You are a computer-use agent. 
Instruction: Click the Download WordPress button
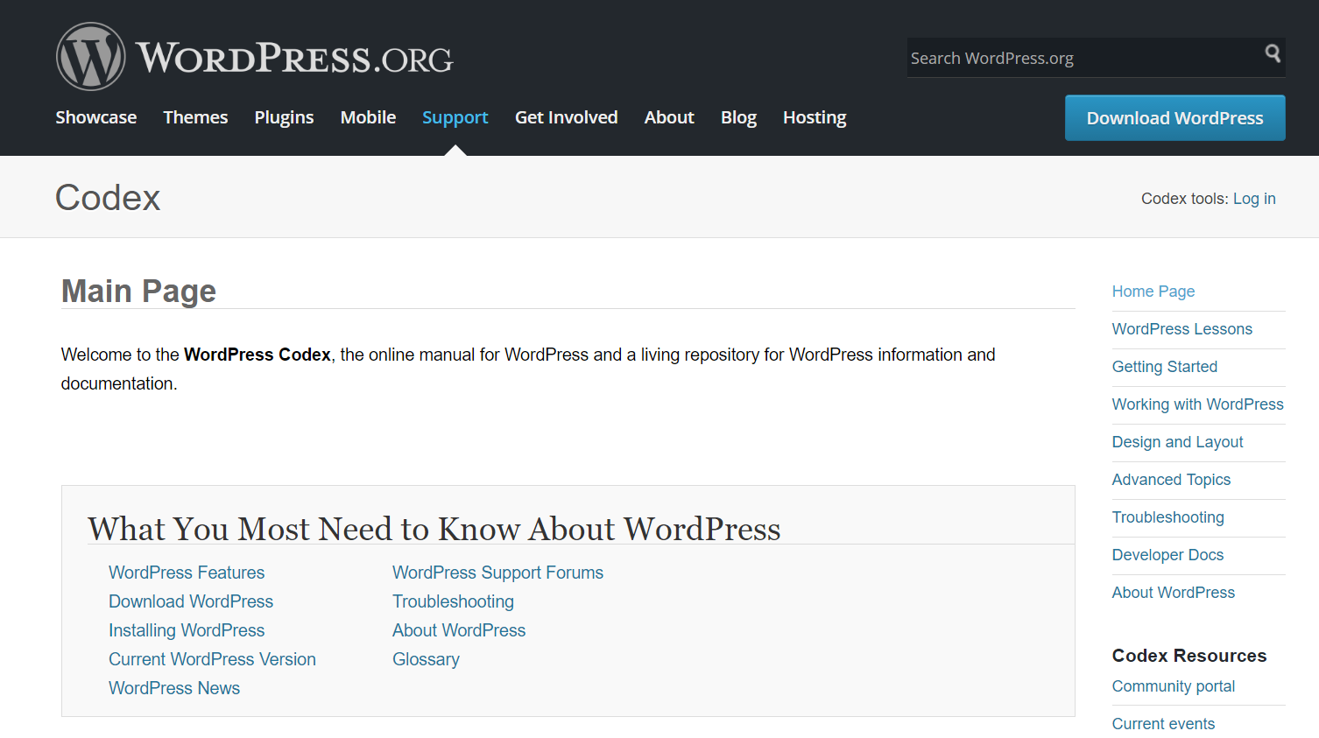[x=1174, y=118]
